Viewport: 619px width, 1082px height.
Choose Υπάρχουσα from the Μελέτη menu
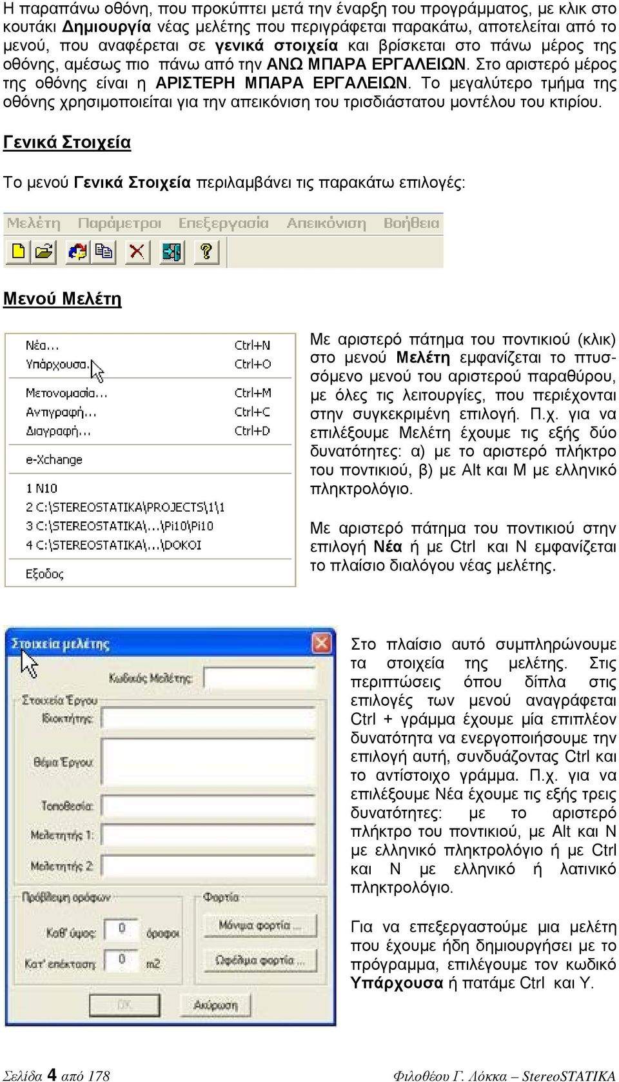(148, 365)
